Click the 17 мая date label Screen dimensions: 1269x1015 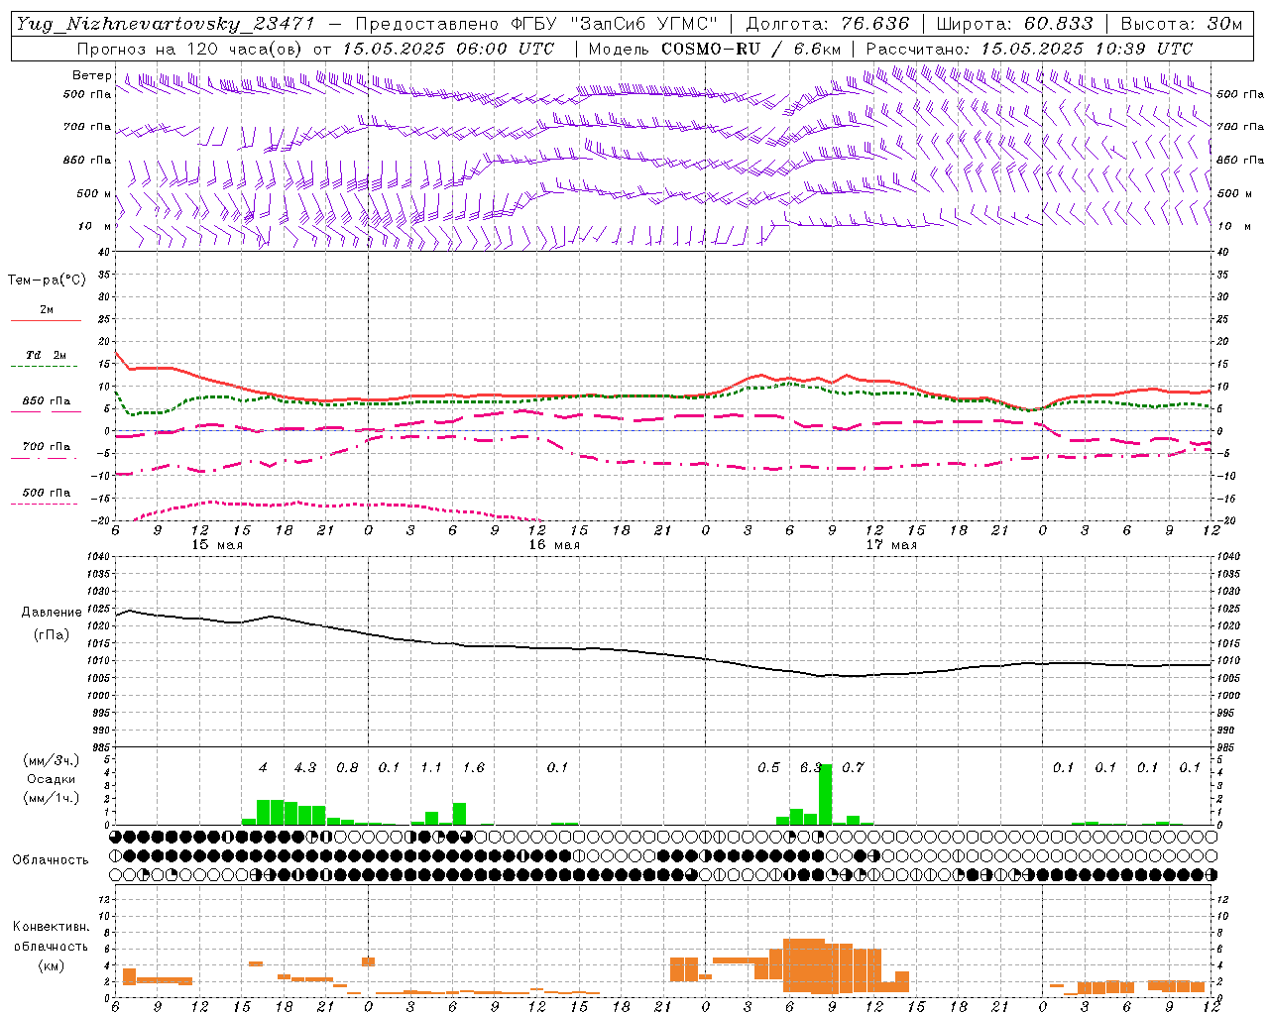point(890,545)
